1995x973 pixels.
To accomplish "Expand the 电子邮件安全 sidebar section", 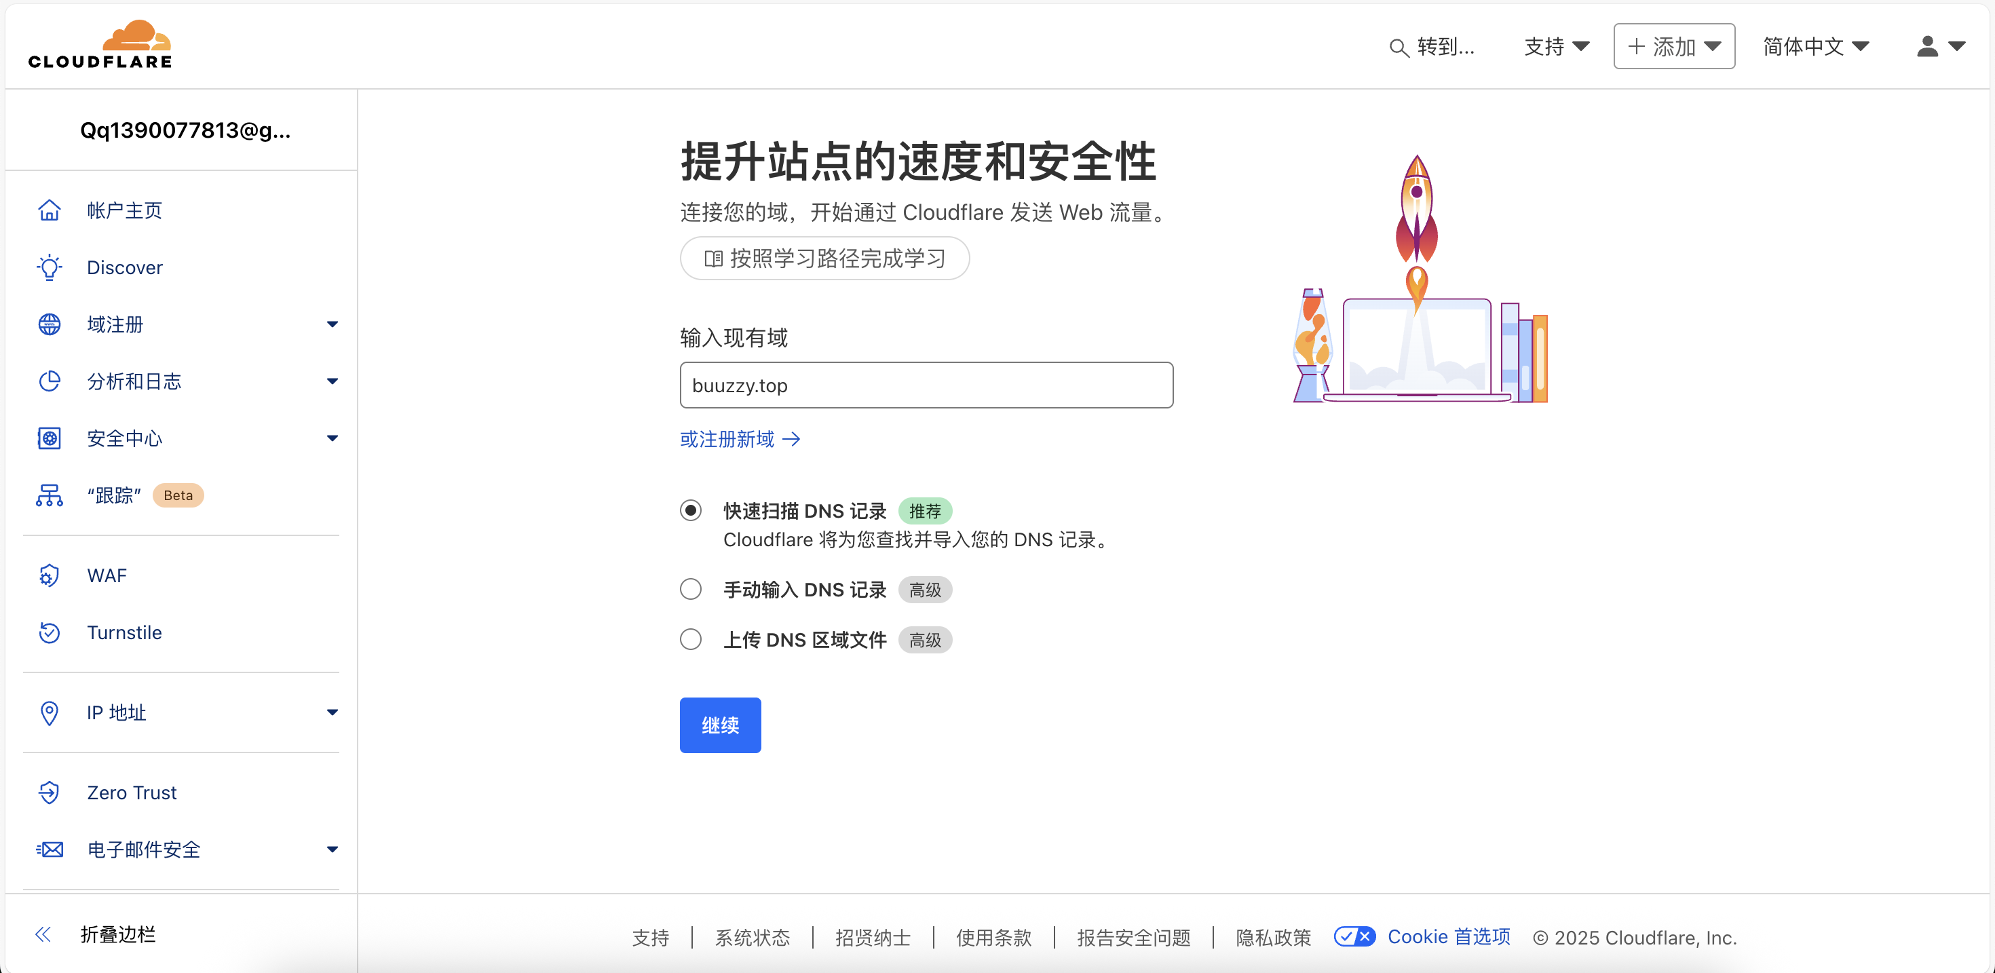I will (332, 850).
